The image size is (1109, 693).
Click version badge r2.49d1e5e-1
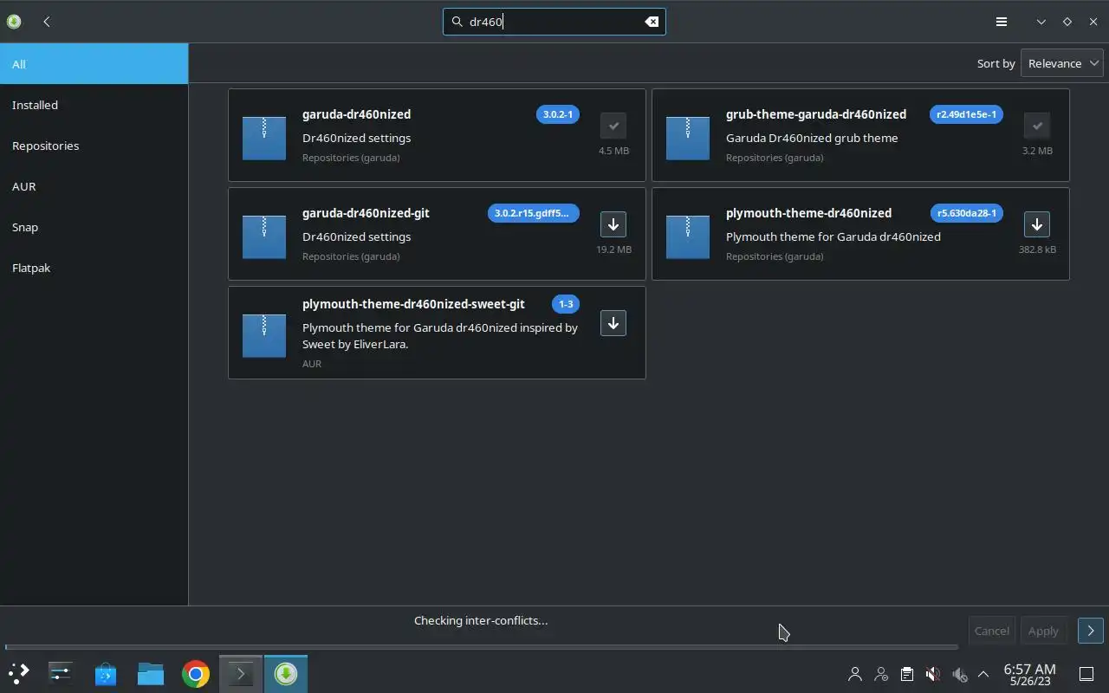click(x=966, y=114)
